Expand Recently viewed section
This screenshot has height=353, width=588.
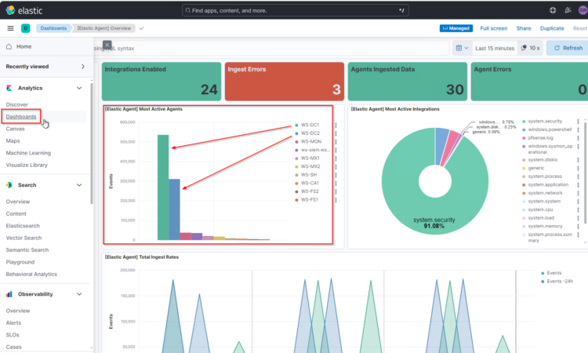point(83,67)
